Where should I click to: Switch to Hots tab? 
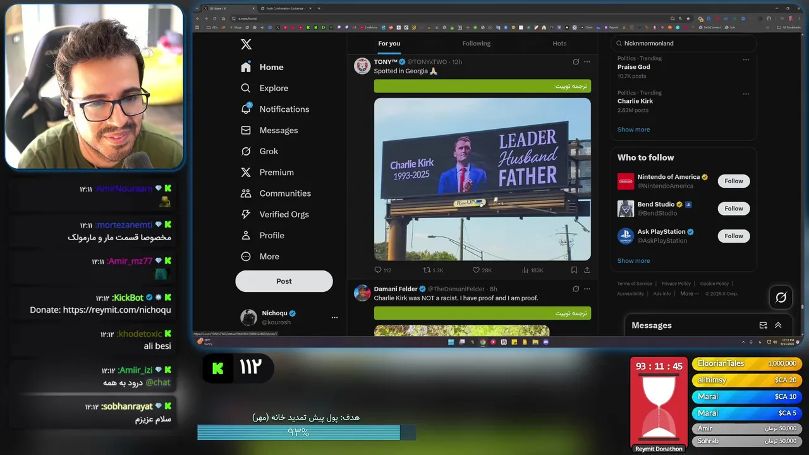click(559, 44)
